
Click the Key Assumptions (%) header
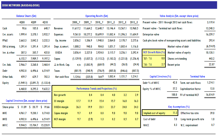point(179,107)
